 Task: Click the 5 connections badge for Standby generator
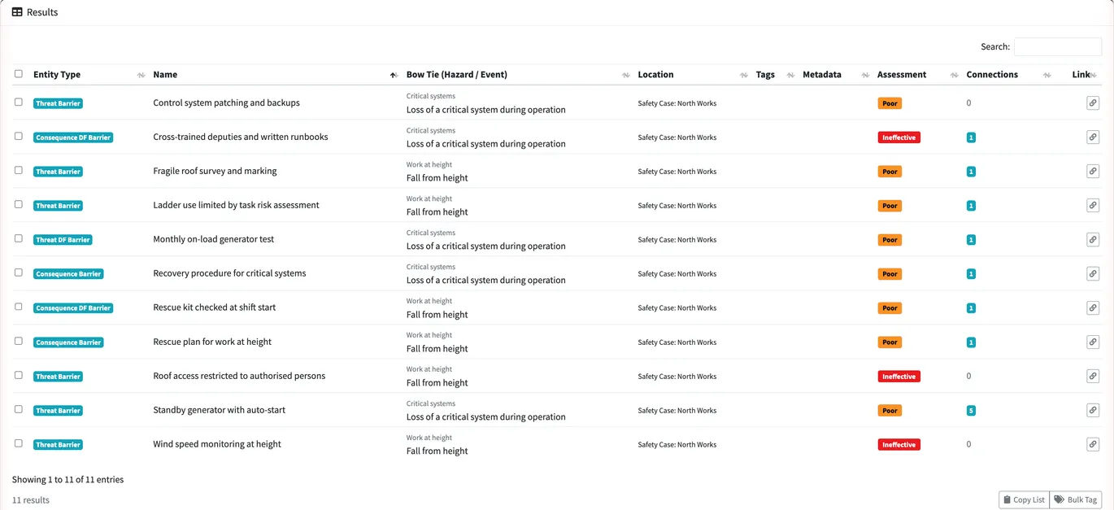[x=971, y=411]
